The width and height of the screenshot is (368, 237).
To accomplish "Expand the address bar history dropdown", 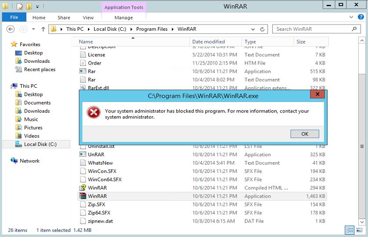I will coord(253,29).
